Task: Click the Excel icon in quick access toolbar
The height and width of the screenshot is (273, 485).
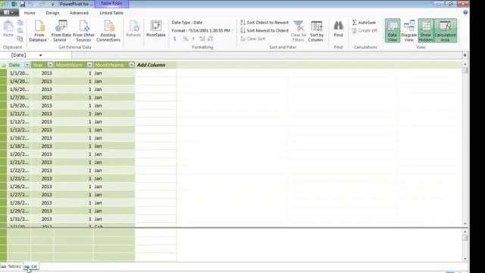Action: click(14, 4)
